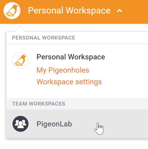The height and width of the screenshot is (149, 148).
Task: Open My Pigeonholes
Action: [x=63, y=70]
